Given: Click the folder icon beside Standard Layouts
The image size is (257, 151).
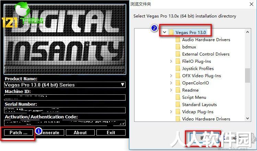Looking at the screenshot, I should tap(178, 105).
